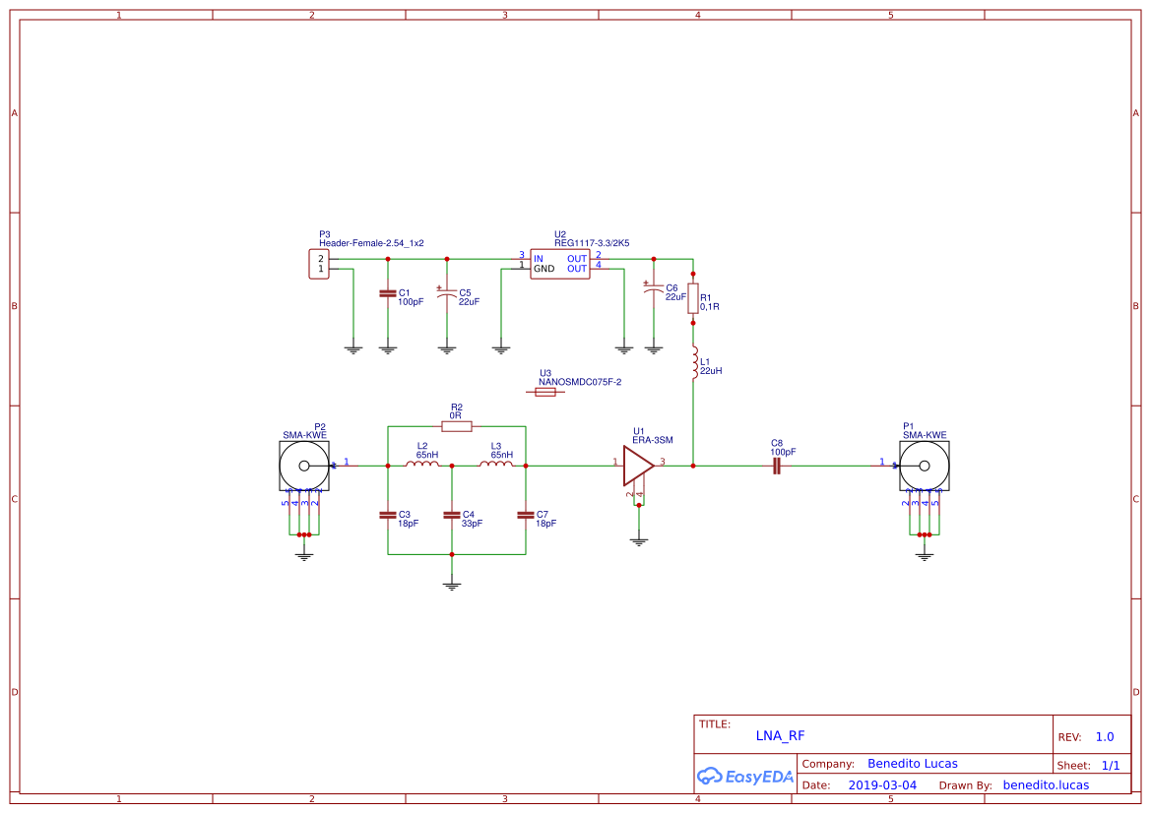The image size is (1151, 814).
Task: Select the NANOSMDC075F-2 fuse U3
Action: point(546,390)
